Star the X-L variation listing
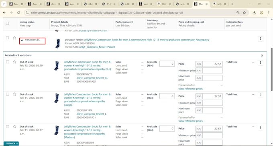273x146 pixels. pyautogui.click(x=14, y=62)
